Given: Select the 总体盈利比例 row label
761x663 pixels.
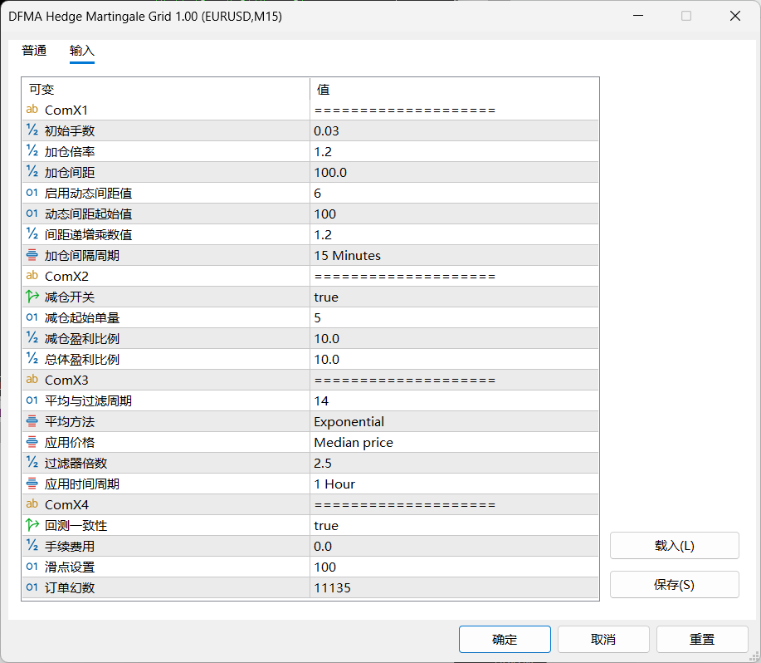Looking at the screenshot, I should [x=82, y=360].
